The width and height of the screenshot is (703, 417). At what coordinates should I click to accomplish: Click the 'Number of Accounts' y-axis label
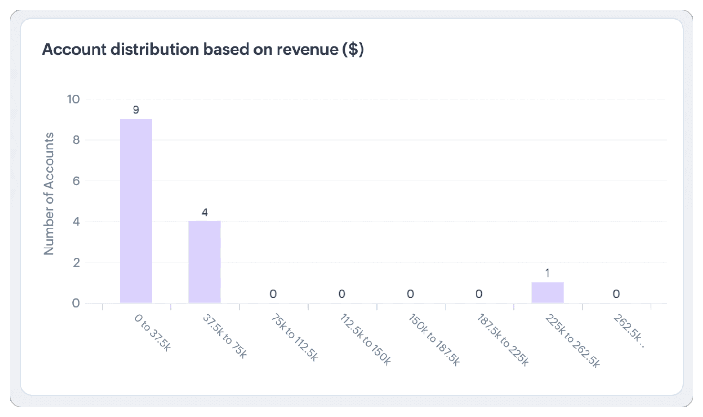click(49, 194)
